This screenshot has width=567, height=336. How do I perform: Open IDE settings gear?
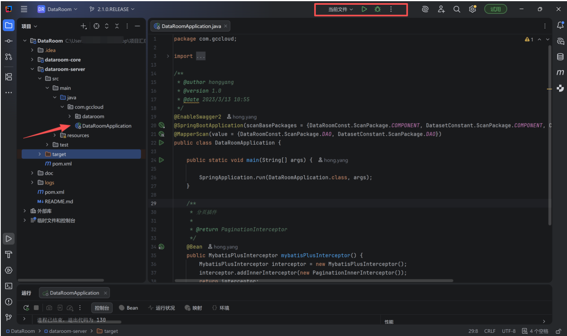click(x=472, y=9)
